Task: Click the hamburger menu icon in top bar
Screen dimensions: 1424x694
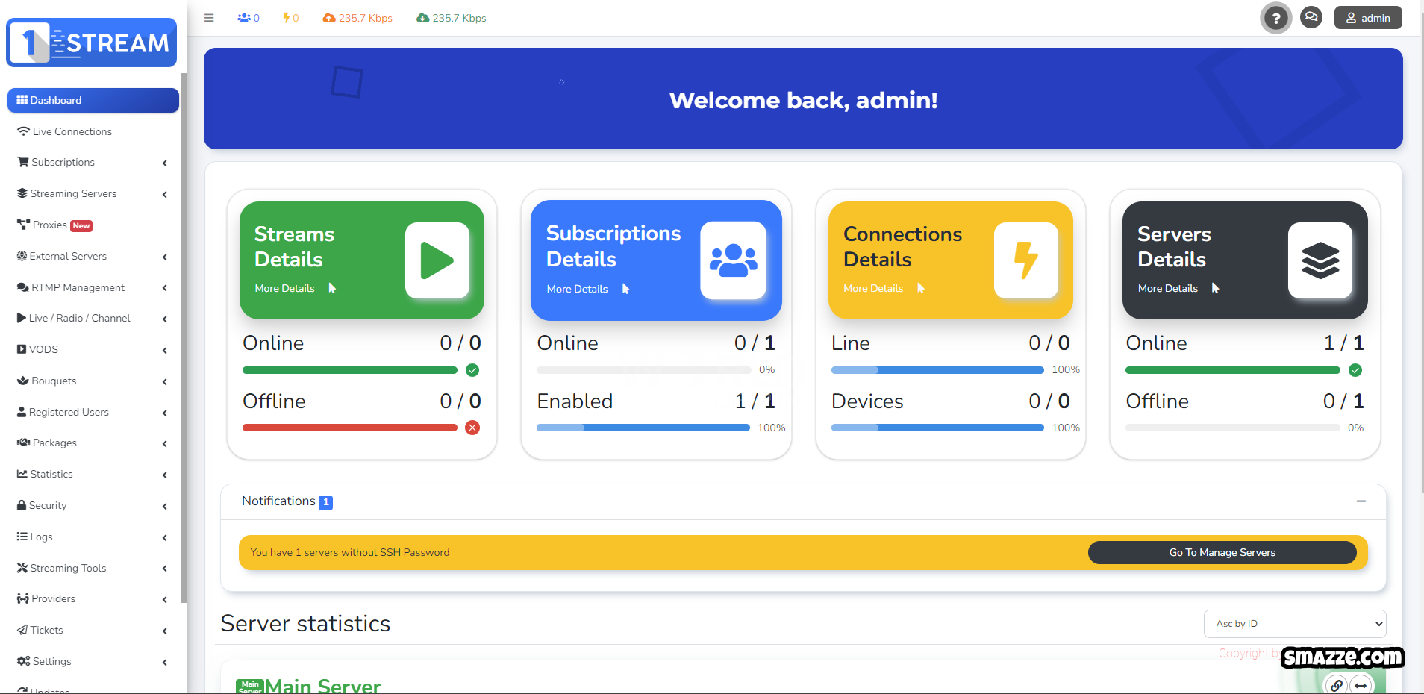Action: (x=209, y=18)
